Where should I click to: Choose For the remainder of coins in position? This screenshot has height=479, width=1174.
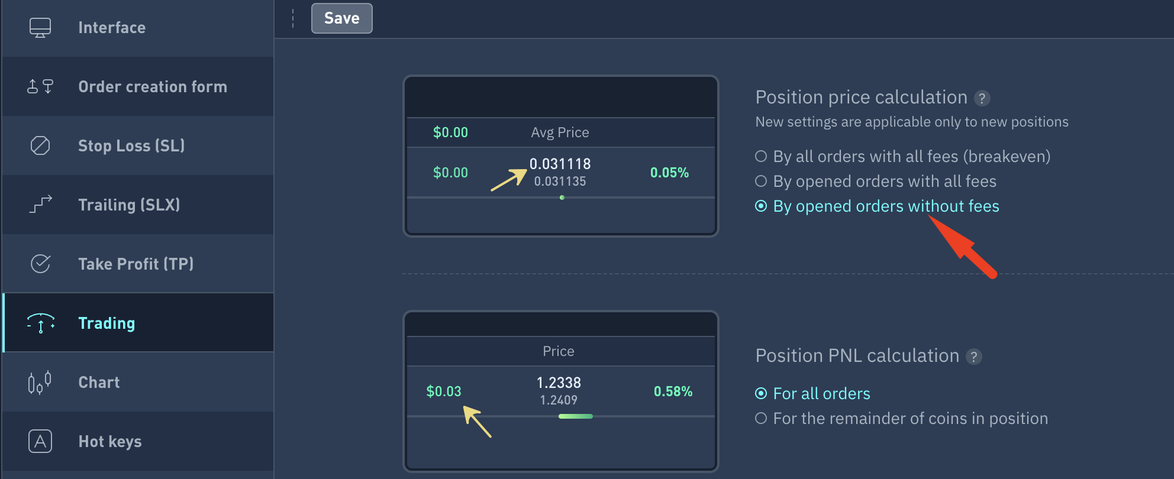pos(762,418)
